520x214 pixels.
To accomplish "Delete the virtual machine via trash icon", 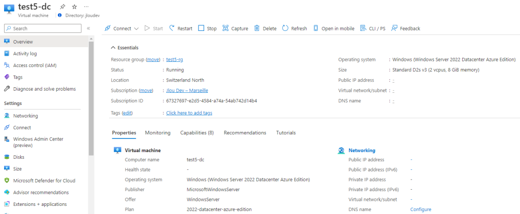I will point(265,28).
